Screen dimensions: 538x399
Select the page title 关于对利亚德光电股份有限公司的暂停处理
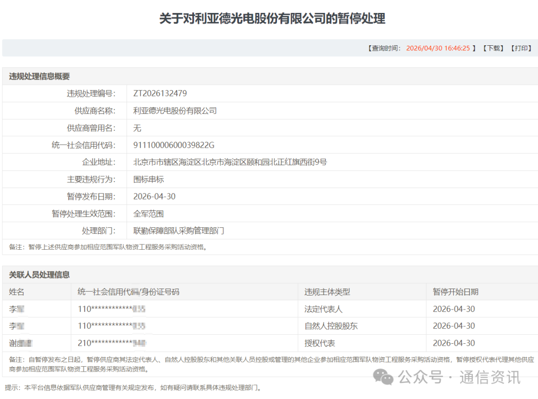[272, 18]
